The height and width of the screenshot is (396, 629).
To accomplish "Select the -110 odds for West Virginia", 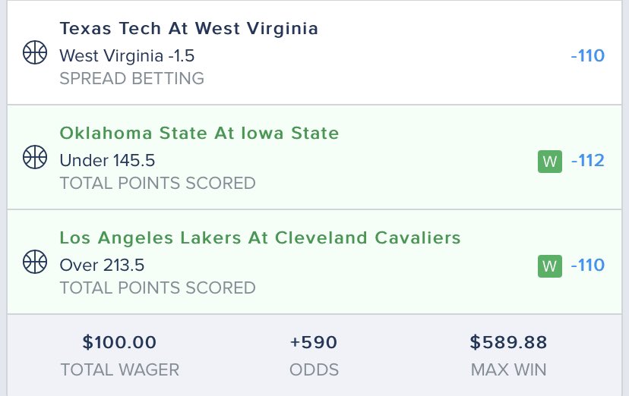I will [x=587, y=55].
